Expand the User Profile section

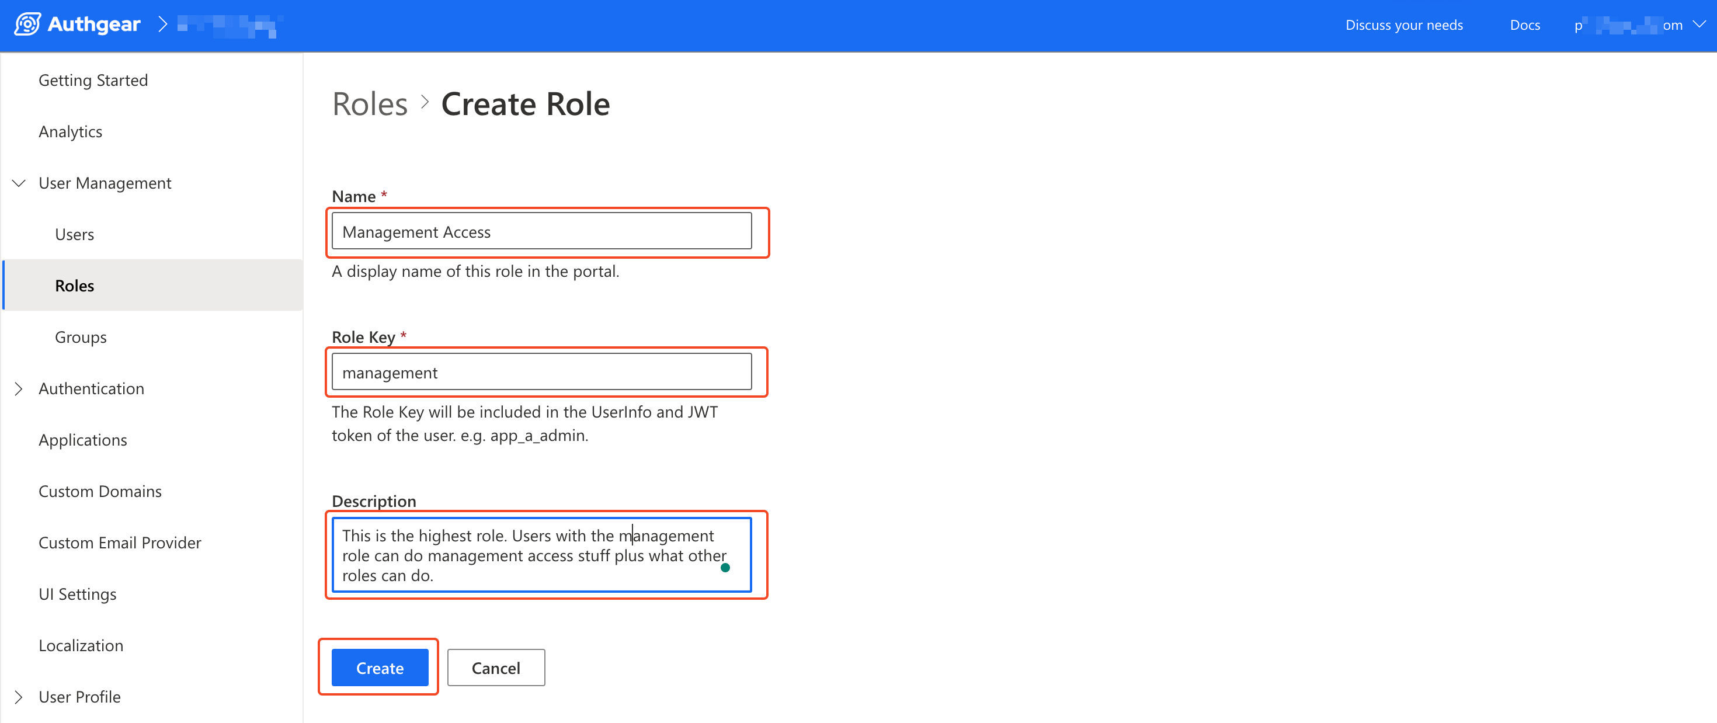click(19, 697)
